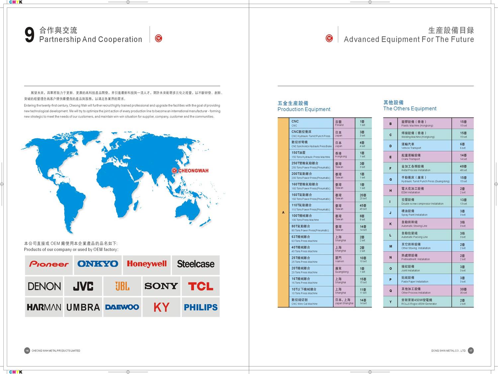Click the page 17 number badge

point(471,350)
